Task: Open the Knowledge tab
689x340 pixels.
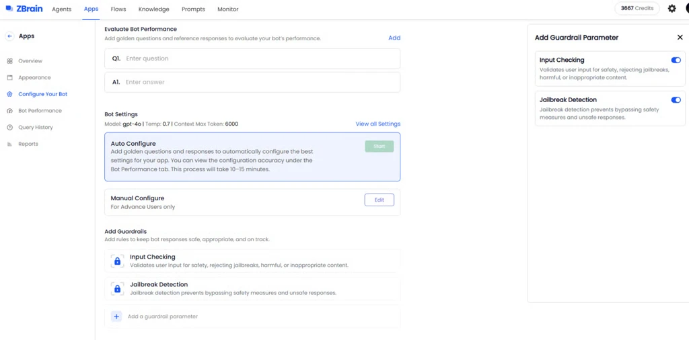Action: tap(154, 9)
